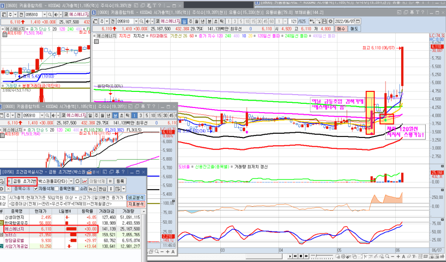Expand the condition name dropdown 급등 초기2번
This screenshot has width=446, height=262.
71,181
